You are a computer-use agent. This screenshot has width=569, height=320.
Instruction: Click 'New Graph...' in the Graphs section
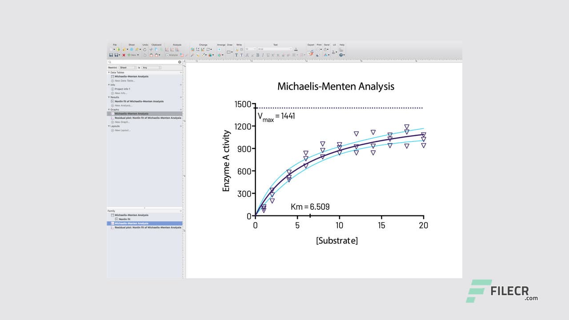(123, 122)
